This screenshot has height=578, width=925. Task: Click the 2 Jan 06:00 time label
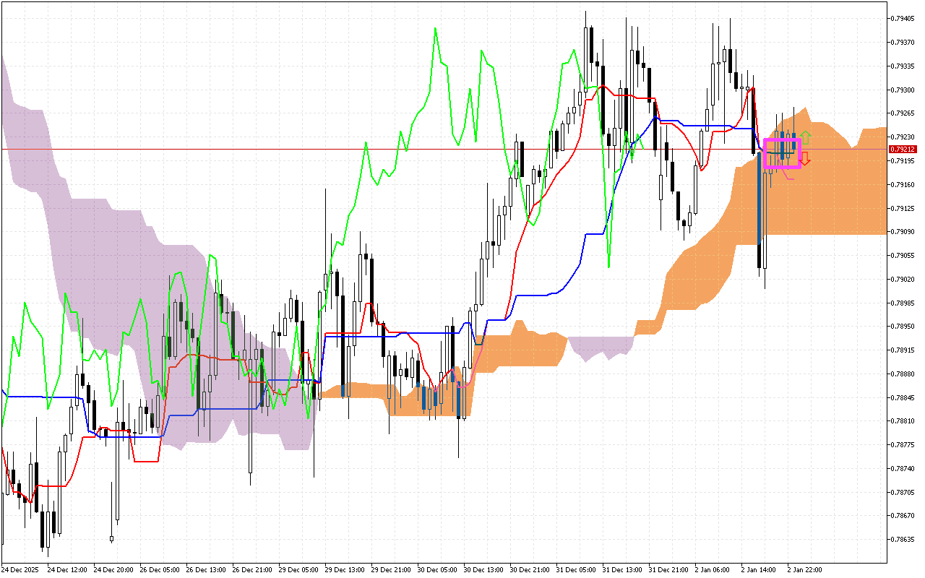coord(712,569)
